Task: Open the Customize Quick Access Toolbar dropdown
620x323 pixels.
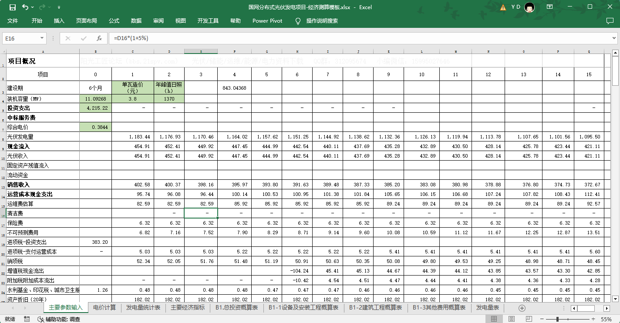Action: [59, 7]
